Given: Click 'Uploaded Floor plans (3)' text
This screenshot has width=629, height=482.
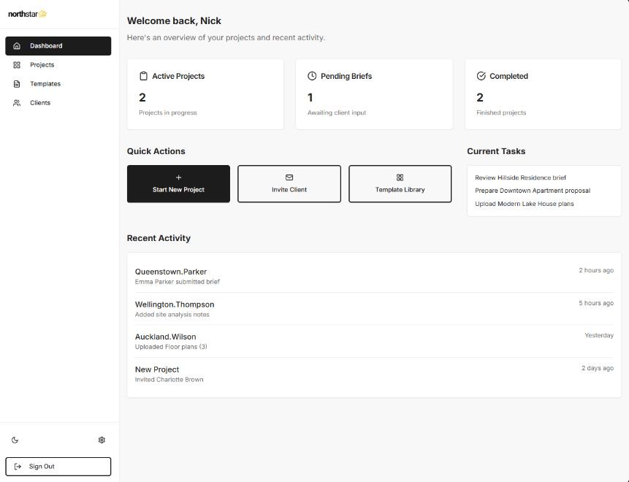Looking at the screenshot, I should 171,347.
